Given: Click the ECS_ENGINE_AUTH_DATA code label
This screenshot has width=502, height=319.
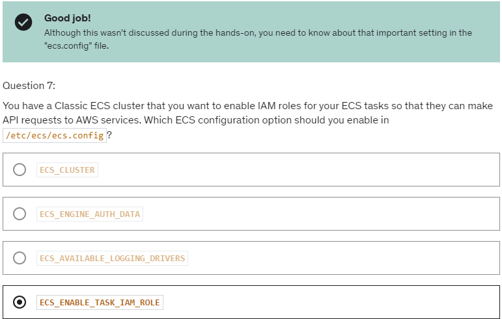Looking at the screenshot, I should click(x=90, y=214).
